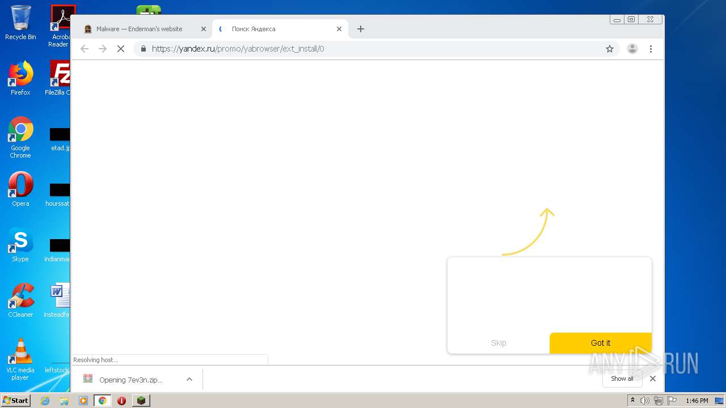
Task: Select the green cube taskbar button
Action: click(x=141, y=401)
